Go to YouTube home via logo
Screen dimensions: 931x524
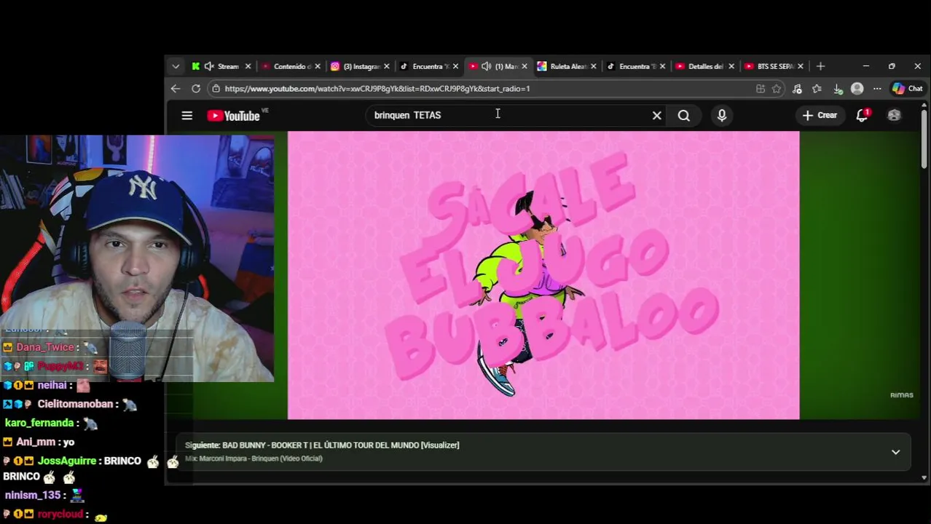[233, 116]
